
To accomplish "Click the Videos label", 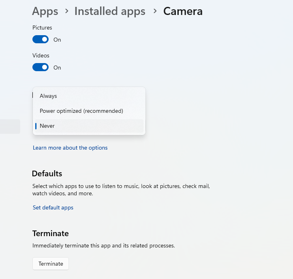I will [x=41, y=55].
